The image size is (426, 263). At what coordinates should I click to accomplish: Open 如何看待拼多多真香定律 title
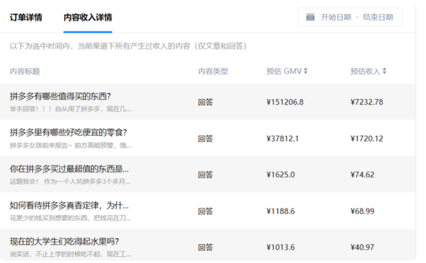coord(69,205)
